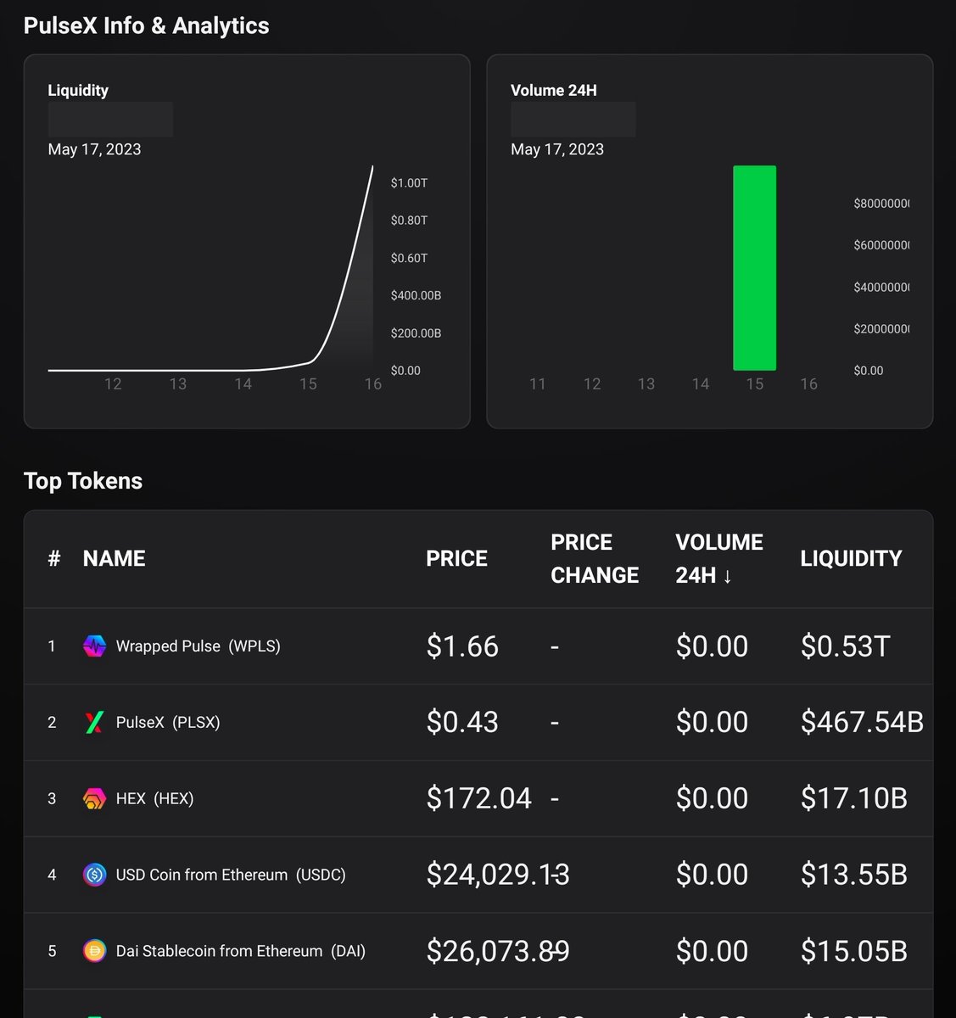The width and height of the screenshot is (956, 1018).
Task: Click the green Volume 24H bar for day 15
Action: tap(754, 268)
